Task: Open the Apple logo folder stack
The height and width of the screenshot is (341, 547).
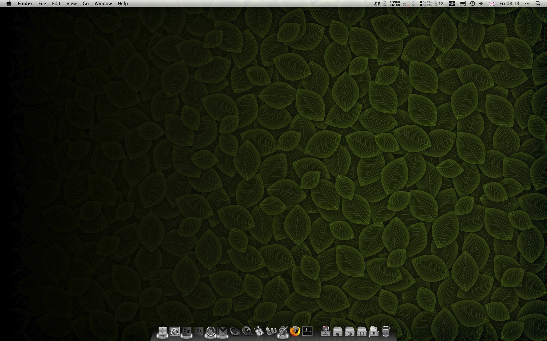Action: click(x=338, y=332)
